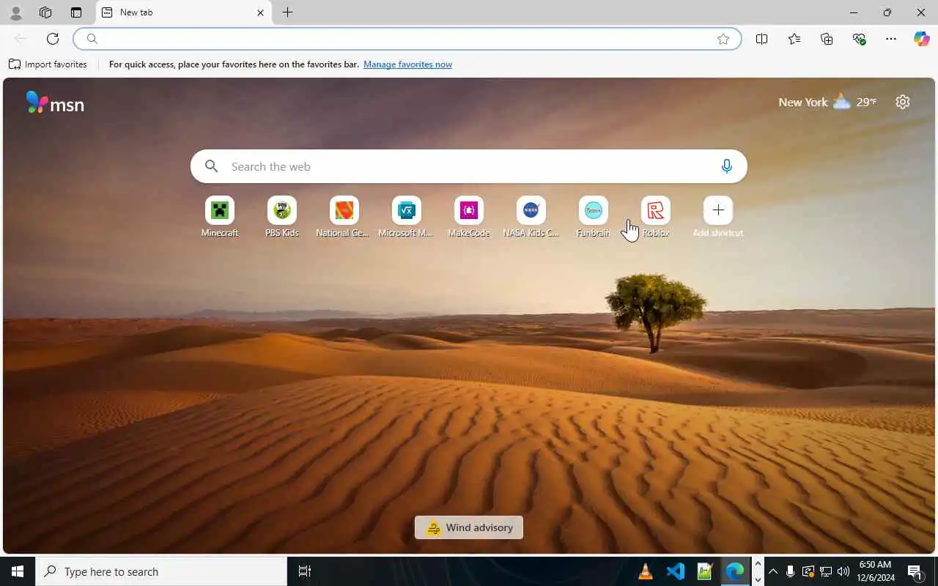Open Task View on taskbar
This screenshot has height=586, width=938.
coord(305,571)
